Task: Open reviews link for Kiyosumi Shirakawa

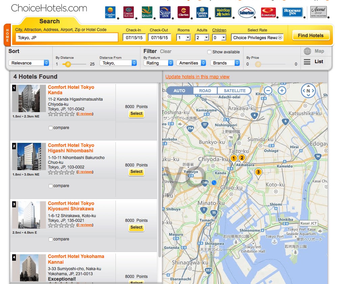Action: pyautogui.click(x=85, y=225)
